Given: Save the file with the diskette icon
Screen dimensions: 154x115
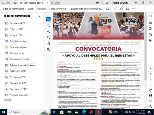Looking at the screenshot, I should coord(115,9).
